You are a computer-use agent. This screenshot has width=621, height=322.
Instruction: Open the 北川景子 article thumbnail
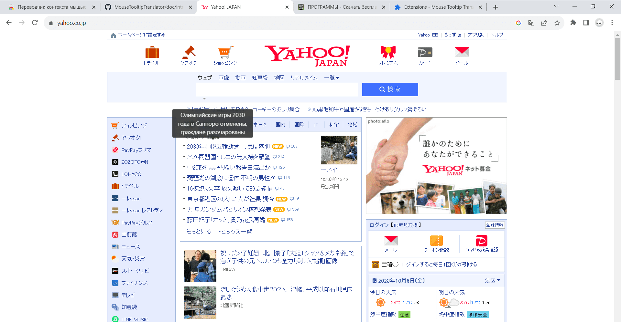(200, 266)
